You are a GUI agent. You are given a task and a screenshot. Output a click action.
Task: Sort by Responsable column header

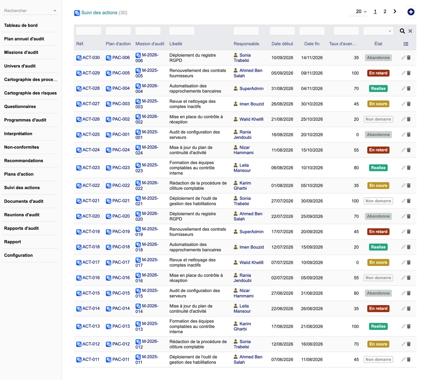(246, 44)
